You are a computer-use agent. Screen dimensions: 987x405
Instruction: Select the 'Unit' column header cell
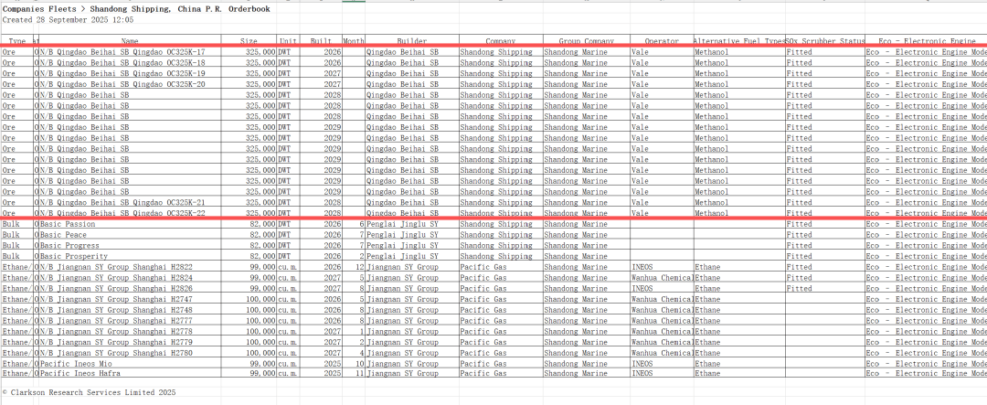pyautogui.click(x=288, y=41)
